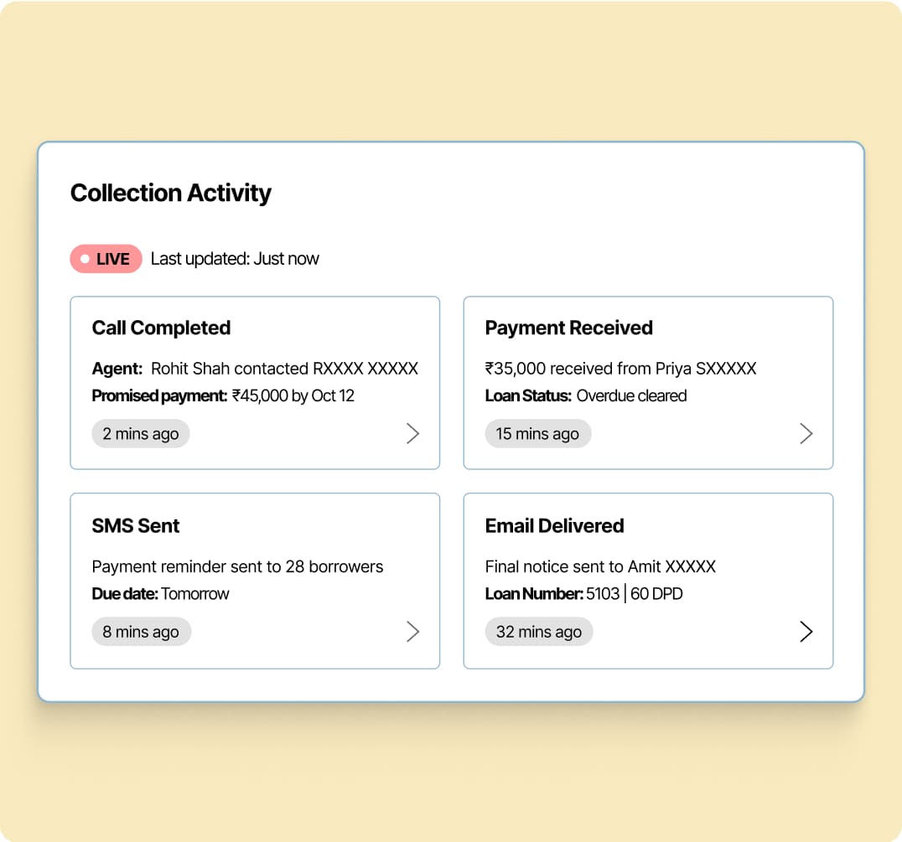Click the LIVE status indicator dot
This screenshot has width=902, height=842.
click(x=85, y=258)
